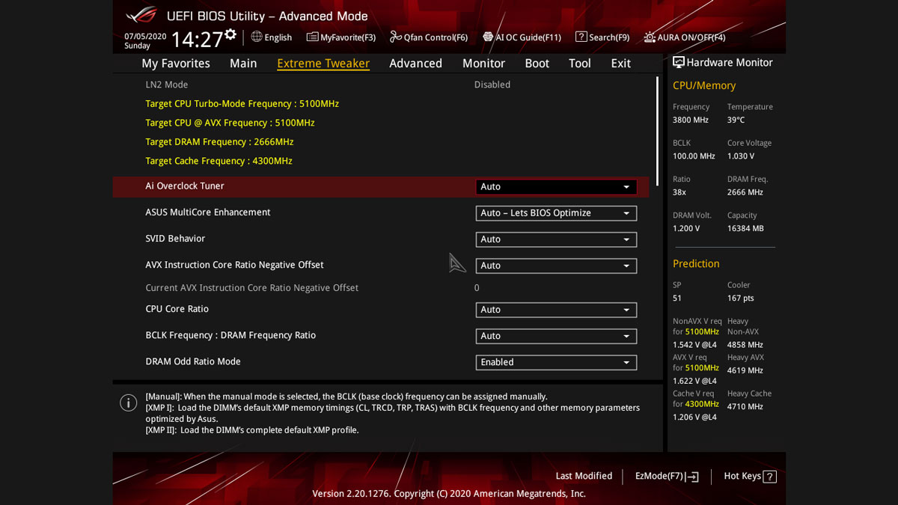
Task: Click the 07/05/2020 Sunday date
Action: coord(145,40)
